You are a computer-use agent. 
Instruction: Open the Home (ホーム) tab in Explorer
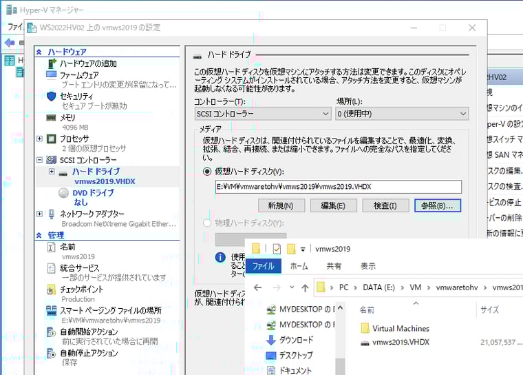click(x=299, y=266)
